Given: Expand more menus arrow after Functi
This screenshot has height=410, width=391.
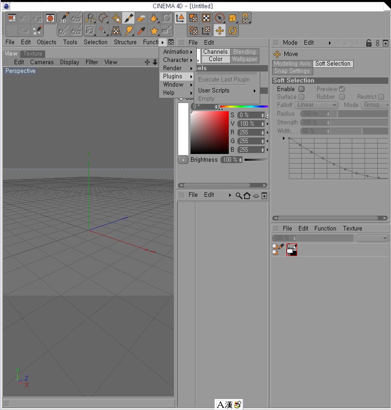Looking at the screenshot, I should coord(162,42).
